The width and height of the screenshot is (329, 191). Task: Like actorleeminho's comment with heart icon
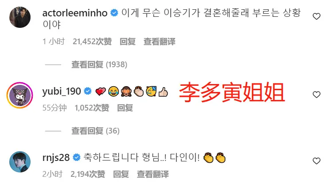[317, 16]
